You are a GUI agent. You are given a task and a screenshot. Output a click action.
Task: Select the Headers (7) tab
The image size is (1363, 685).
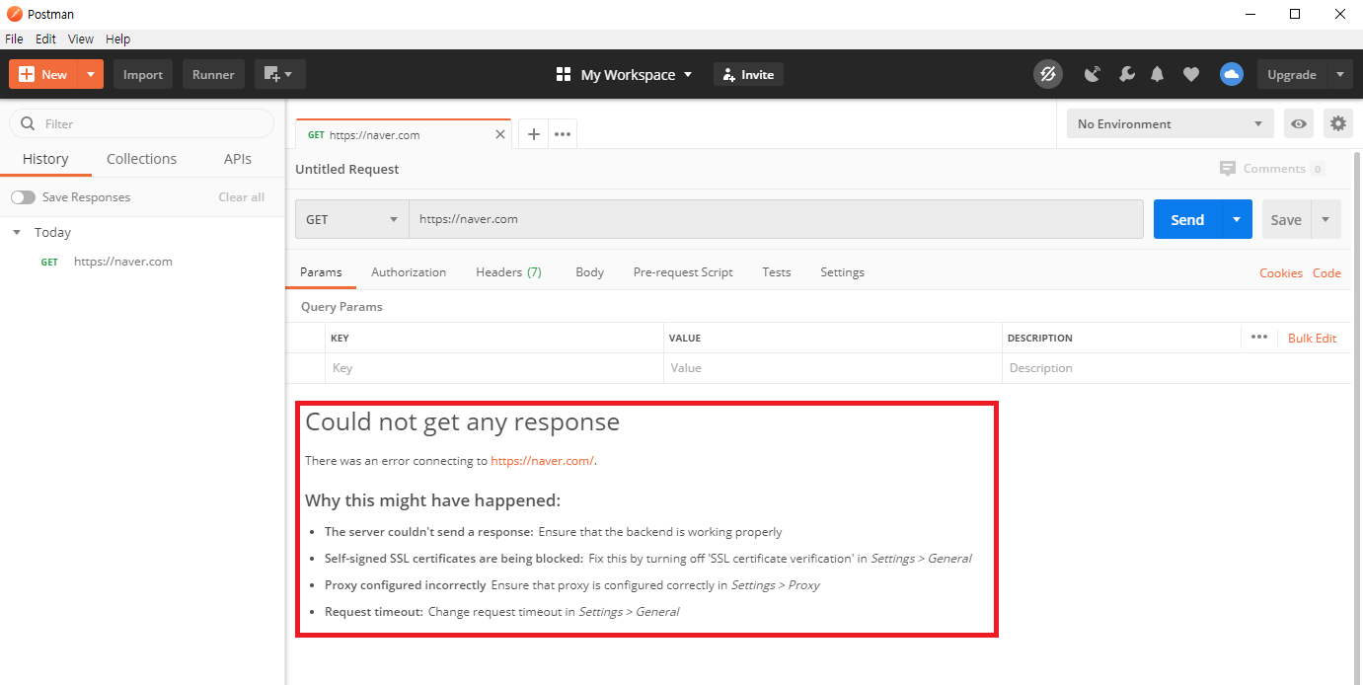(508, 272)
